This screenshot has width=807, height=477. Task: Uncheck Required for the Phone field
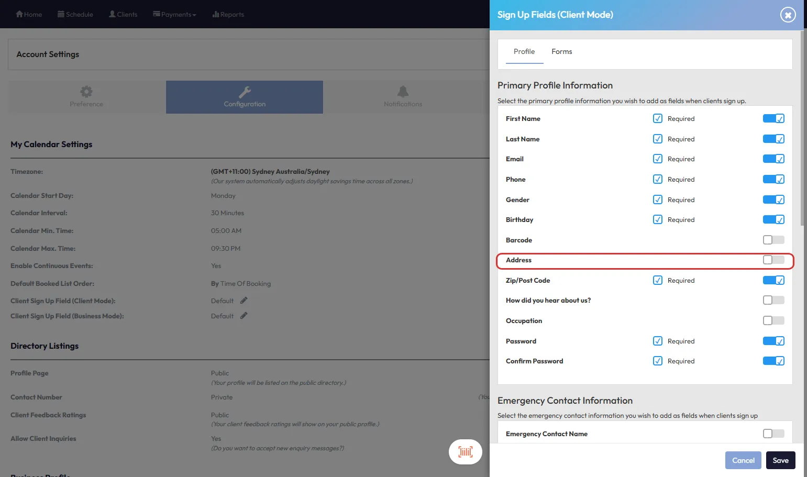[658, 179]
